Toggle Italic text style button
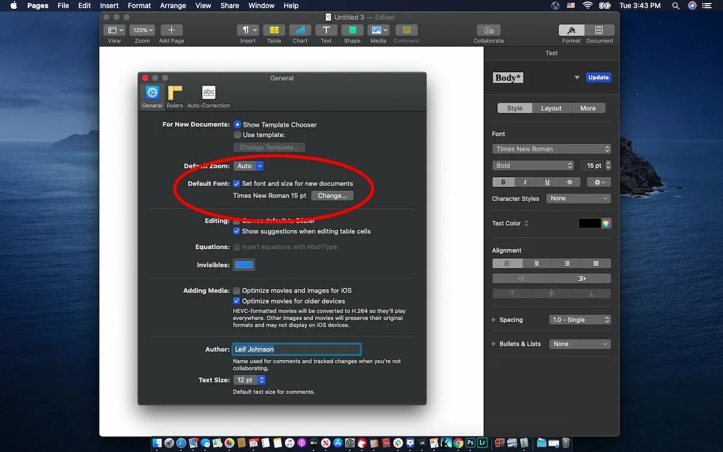The image size is (723, 452). pos(525,182)
